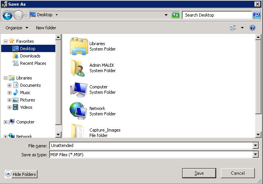Open the previous locations dropdown in address bar
The image size is (263, 184).
pos(166,15)
